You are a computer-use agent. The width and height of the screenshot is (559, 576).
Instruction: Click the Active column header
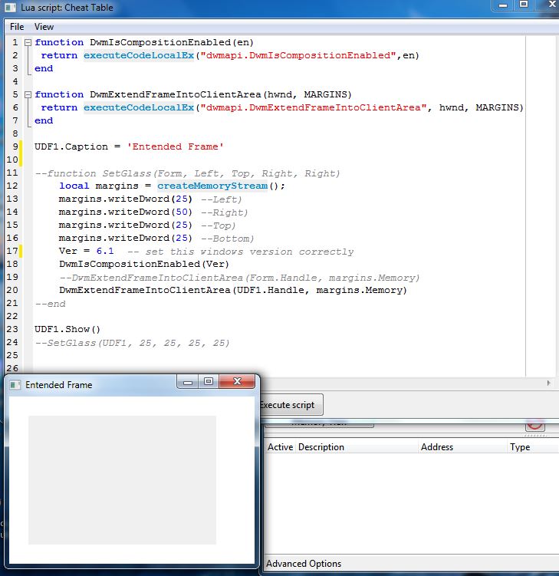click(280, 447)
